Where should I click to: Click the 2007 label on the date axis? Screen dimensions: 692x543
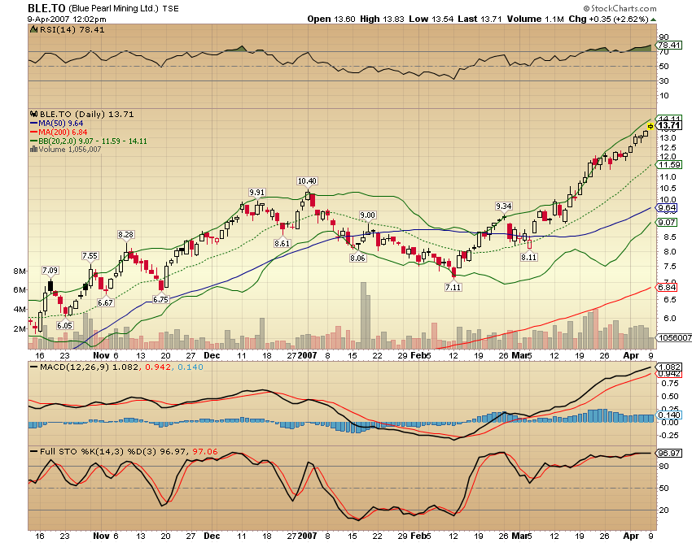[x=308, y=354]
